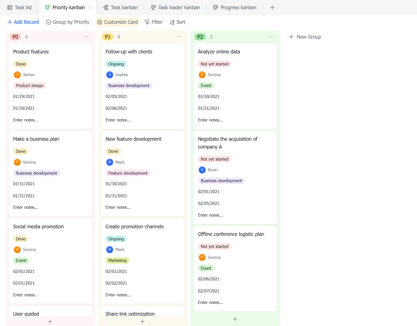Screen dimensions: 417x326
Task: Create a New Group column
Action: coord(305,37)
